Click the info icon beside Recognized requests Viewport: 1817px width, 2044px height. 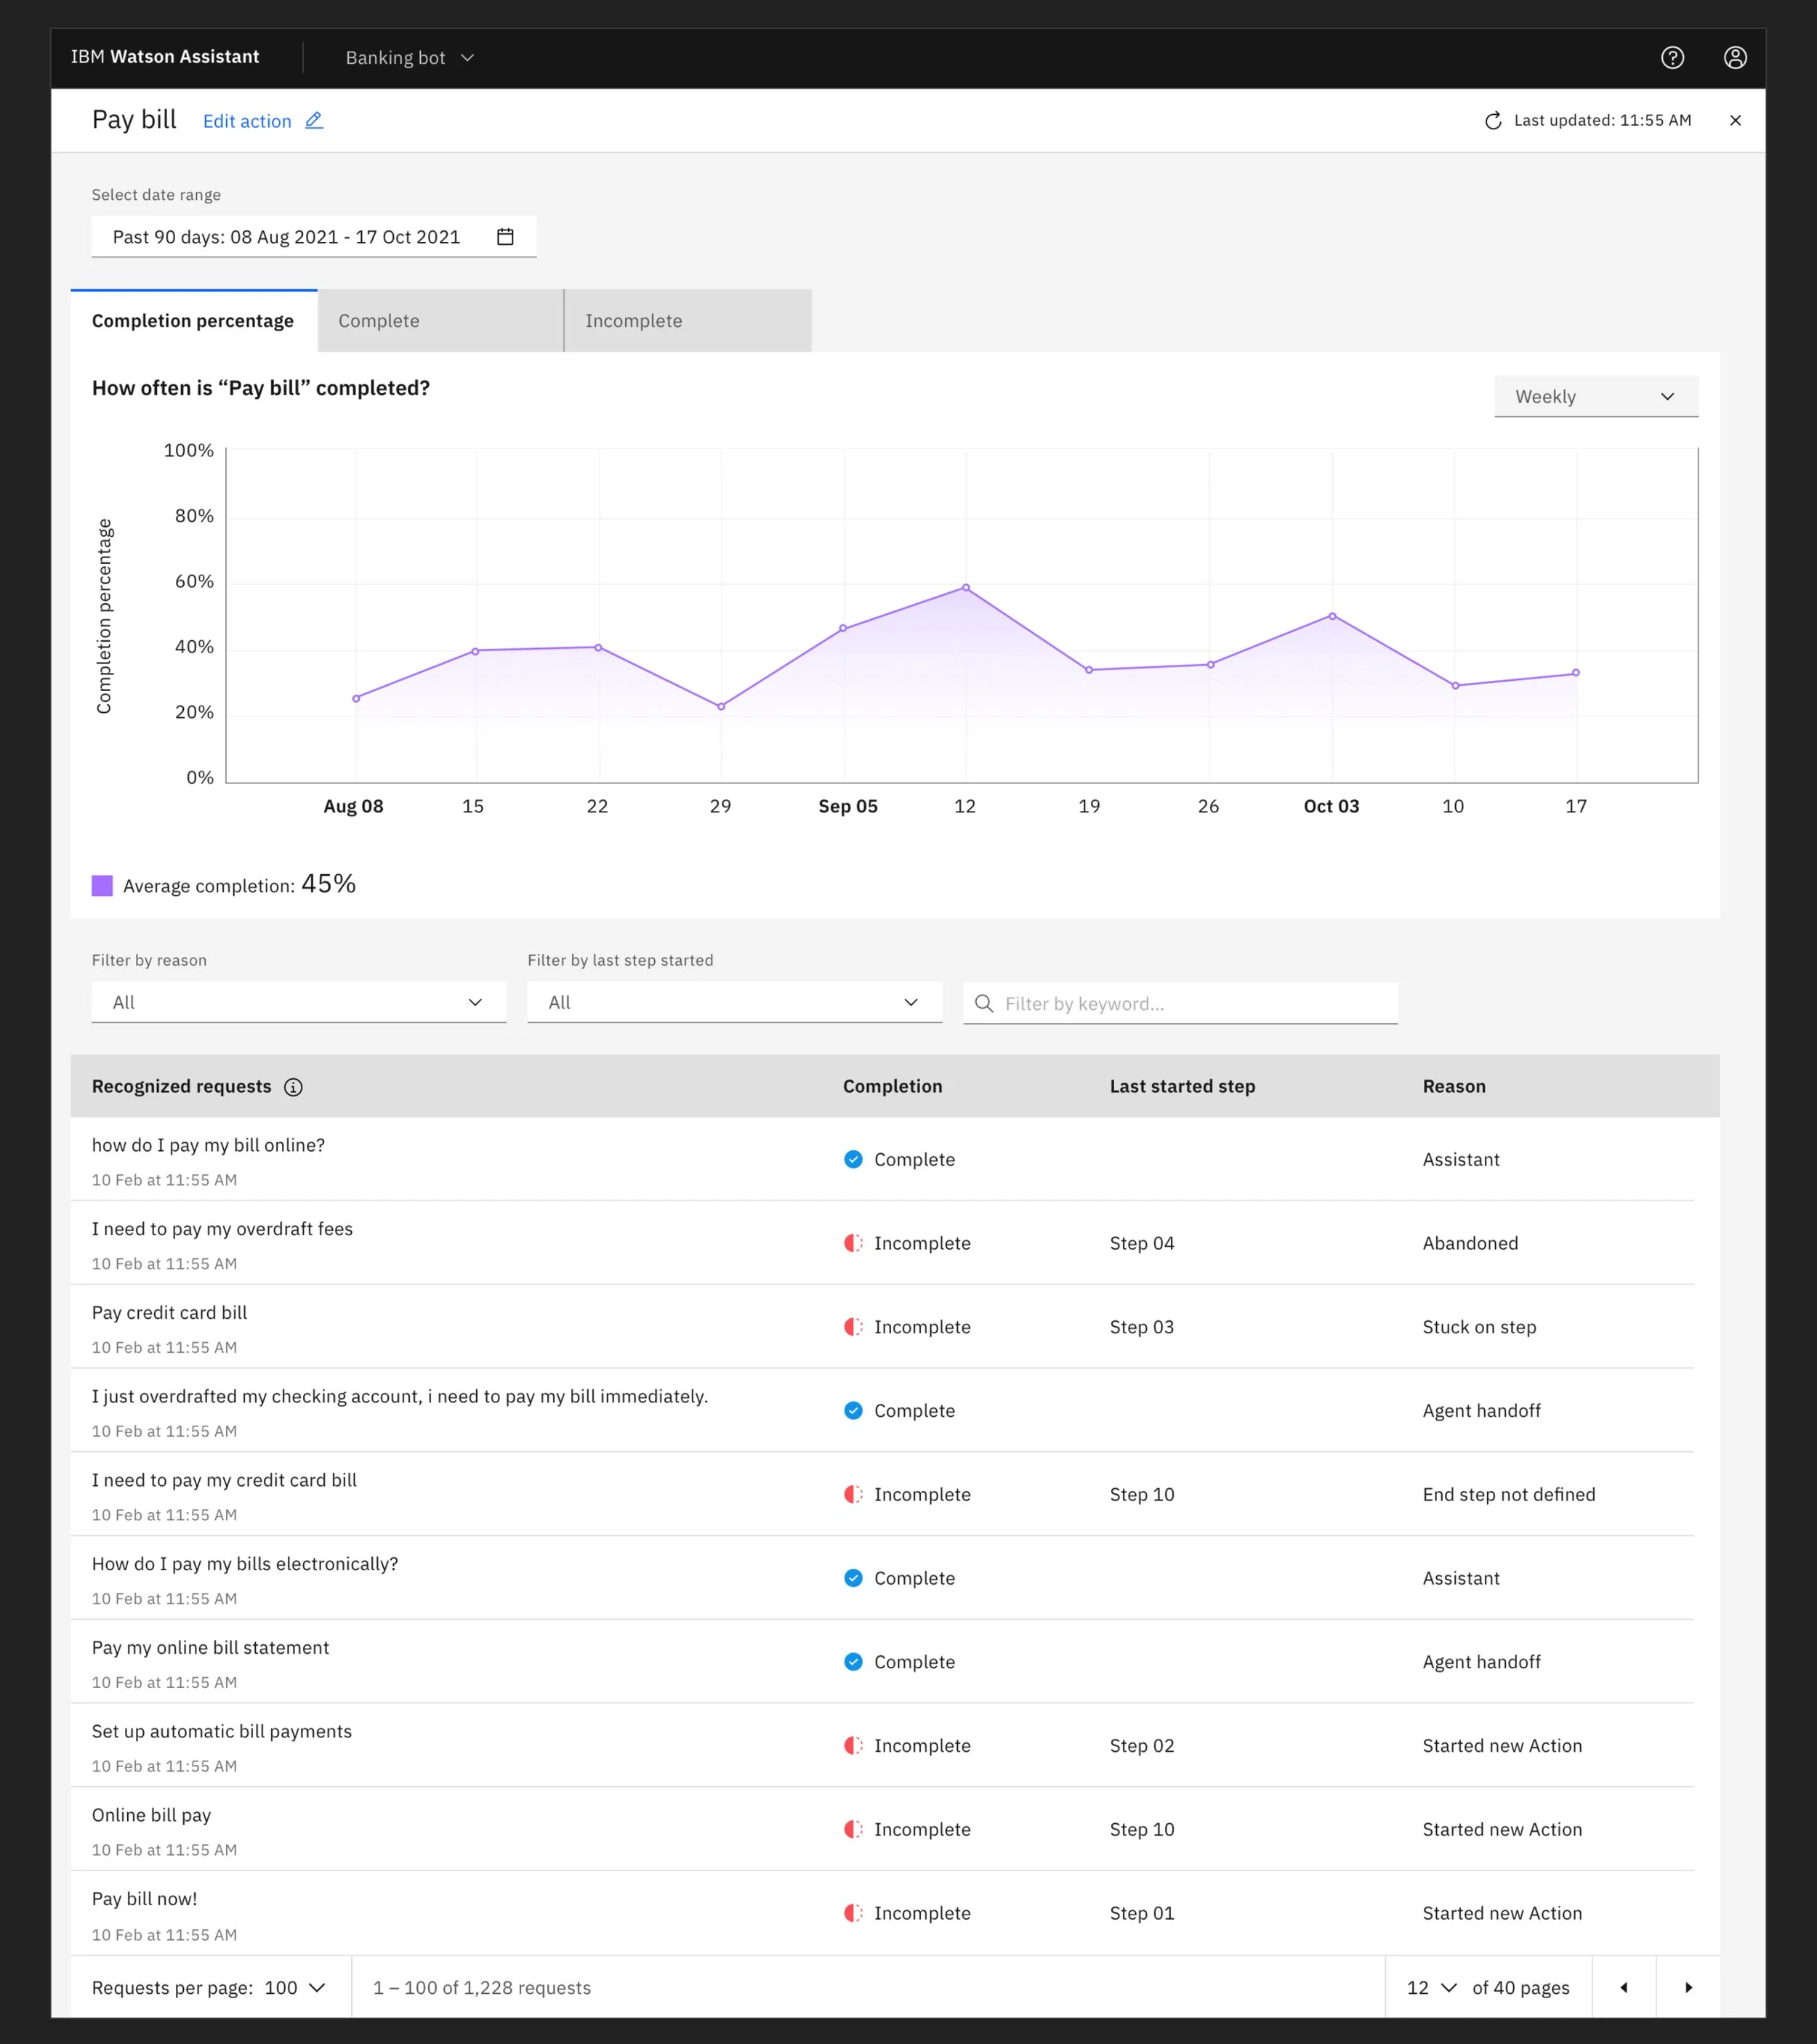pos(293,1087)
